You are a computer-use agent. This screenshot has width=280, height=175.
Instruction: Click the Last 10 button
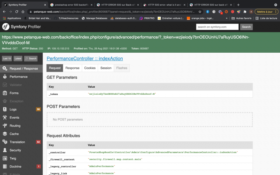[7, 59]
